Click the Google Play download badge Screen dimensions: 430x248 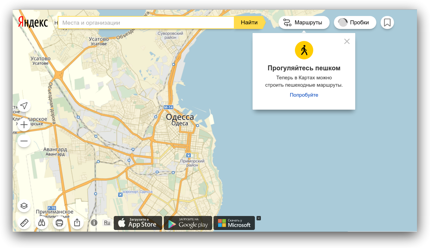188,223
